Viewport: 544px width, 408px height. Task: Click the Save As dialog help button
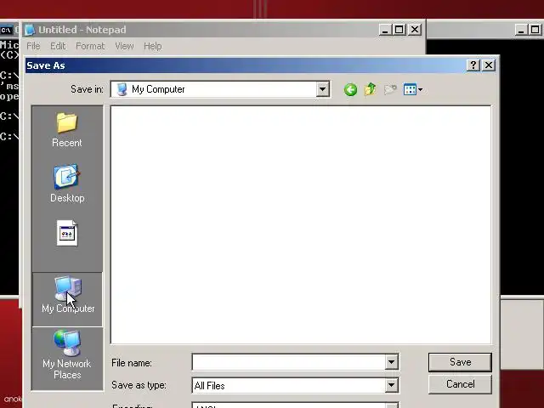pyautogui.click(x=473, y=65)
